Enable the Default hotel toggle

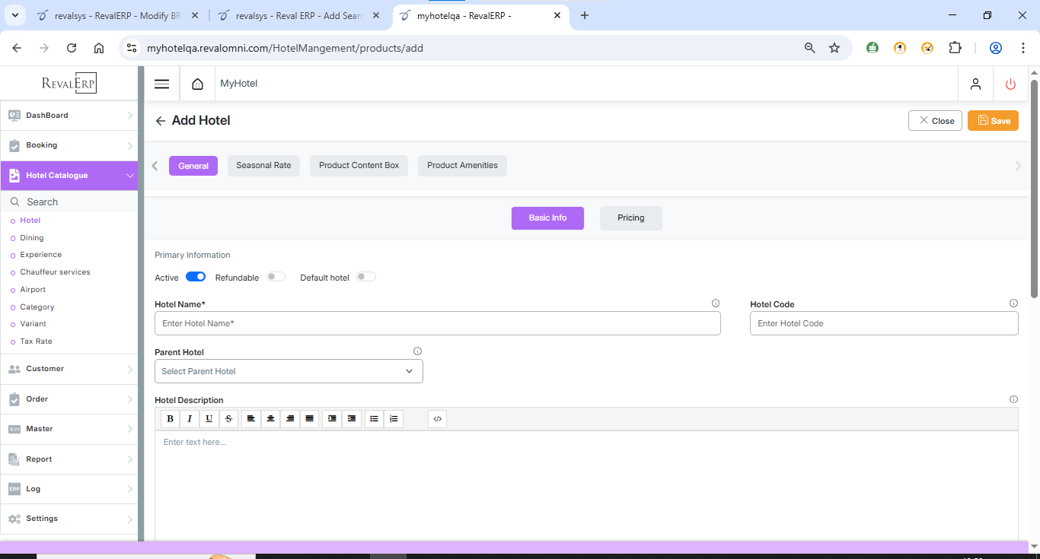(366, 277)
